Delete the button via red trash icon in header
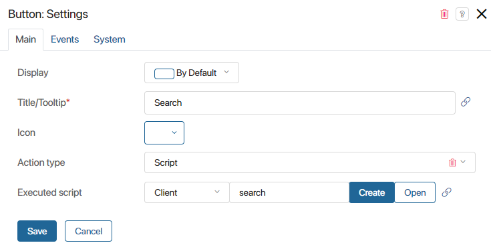Viewport: 491px width, 245px height. [444, 15]
